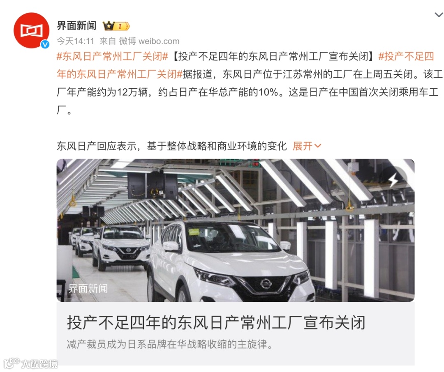
Task: Click the gold crown membership badge
Action: point(108,26)
